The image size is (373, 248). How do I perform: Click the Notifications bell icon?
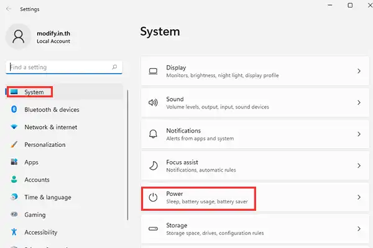153,135
